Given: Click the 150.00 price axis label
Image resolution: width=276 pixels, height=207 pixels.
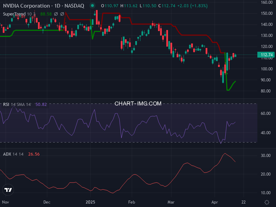Looking at the screenshot, I should (x=267, y=13).
